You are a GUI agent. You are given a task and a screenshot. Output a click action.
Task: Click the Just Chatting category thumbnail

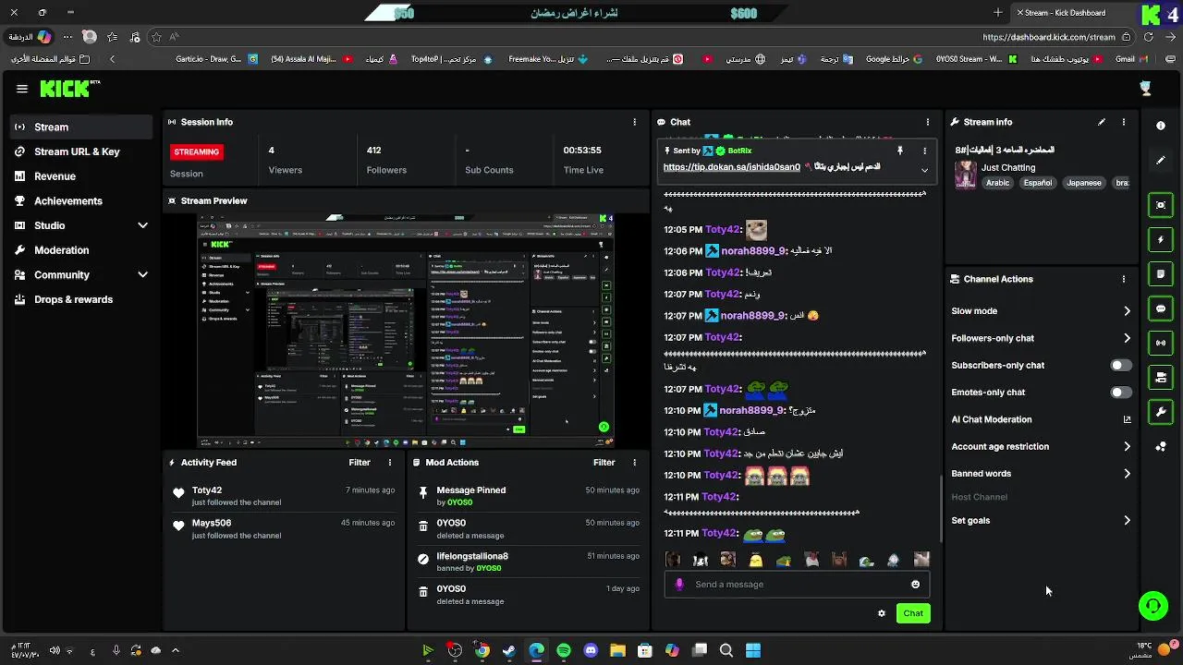(965, 175)
